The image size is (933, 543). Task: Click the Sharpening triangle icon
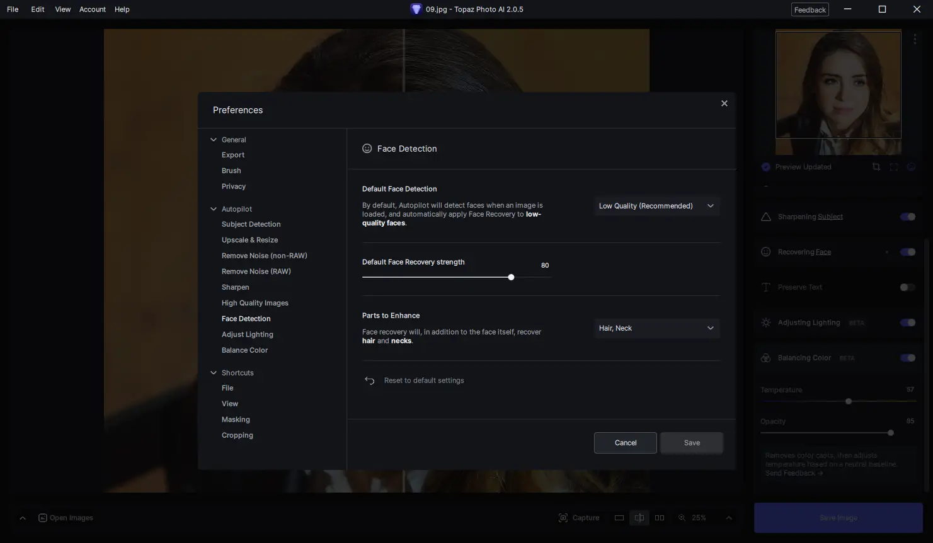(766, 217)
